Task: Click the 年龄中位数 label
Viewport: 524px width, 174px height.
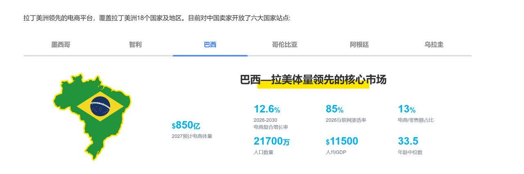Action: coord(410,152)
